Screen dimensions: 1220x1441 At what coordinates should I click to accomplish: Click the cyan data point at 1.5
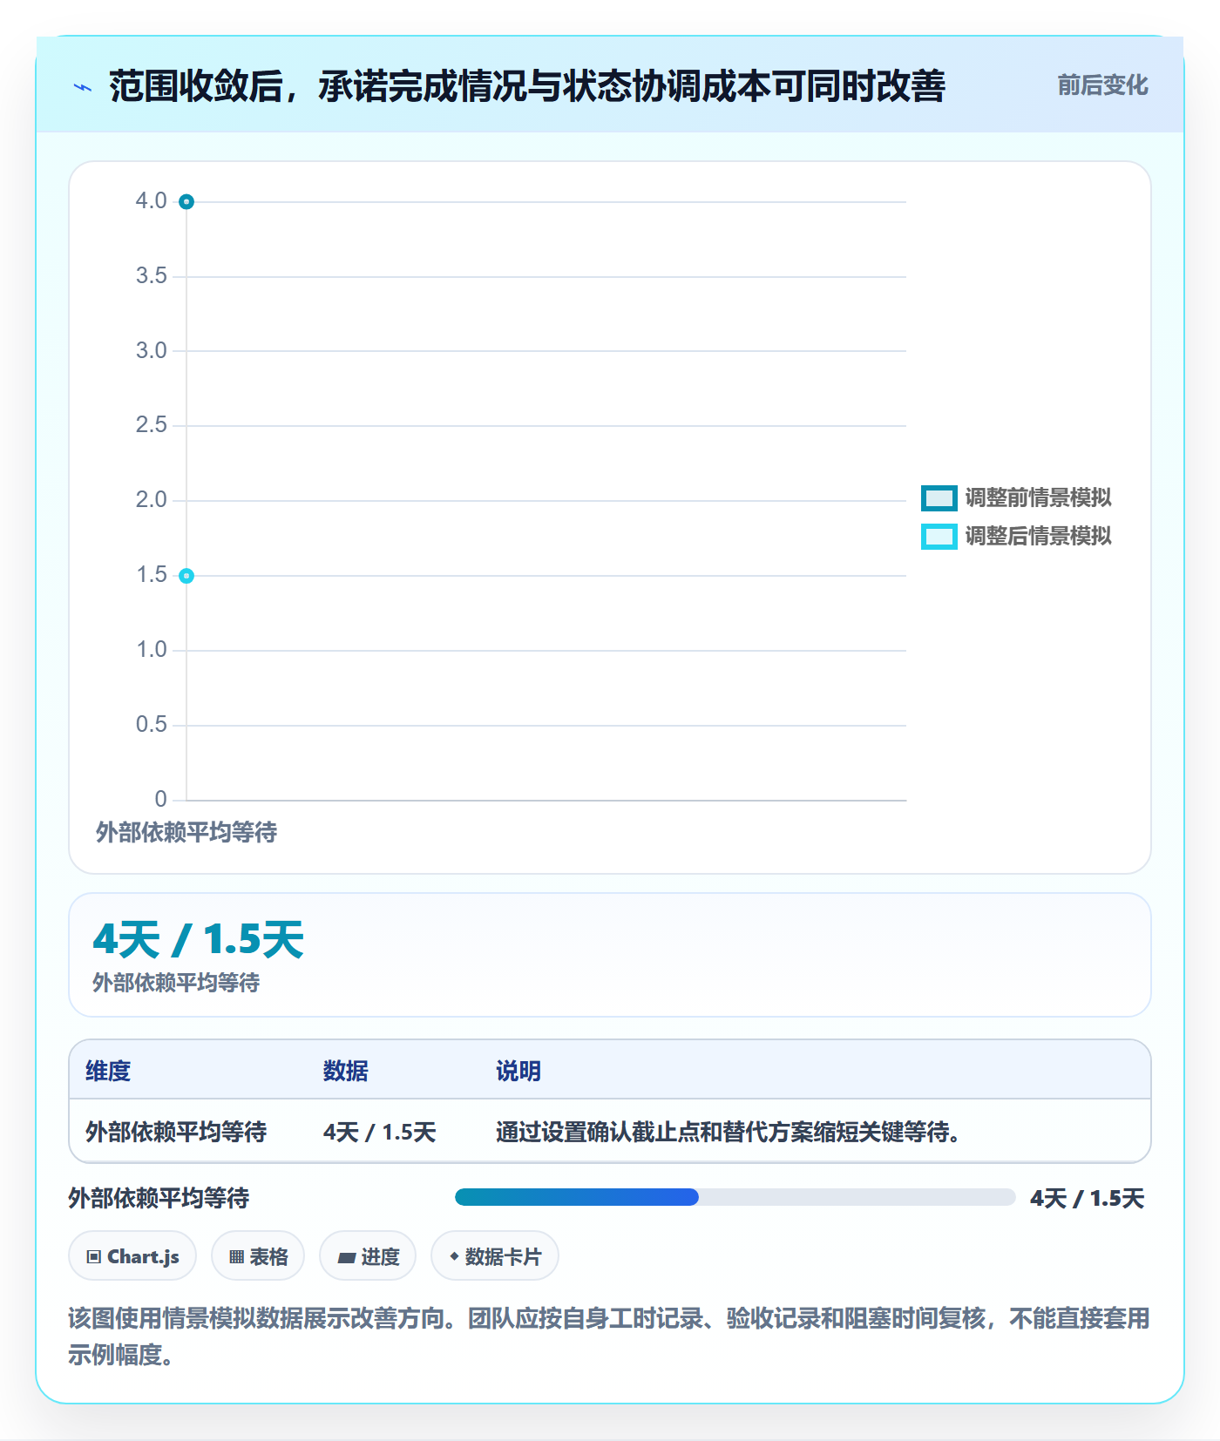(186, 576)
